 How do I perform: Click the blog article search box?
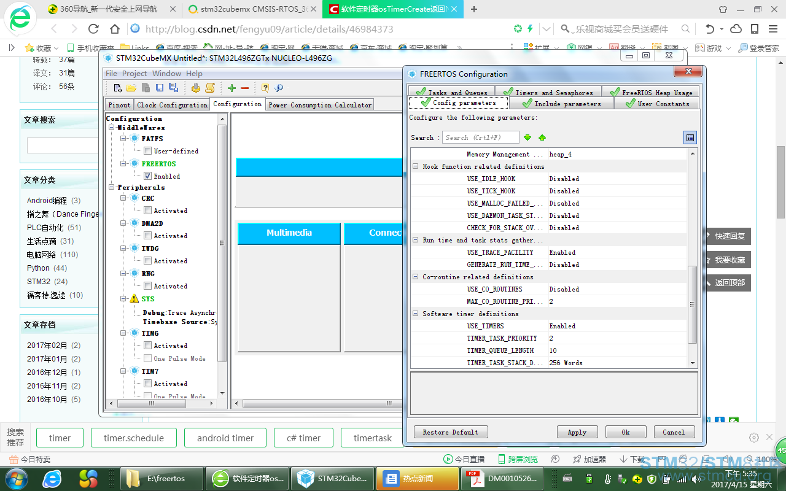[x=62, y=145]
